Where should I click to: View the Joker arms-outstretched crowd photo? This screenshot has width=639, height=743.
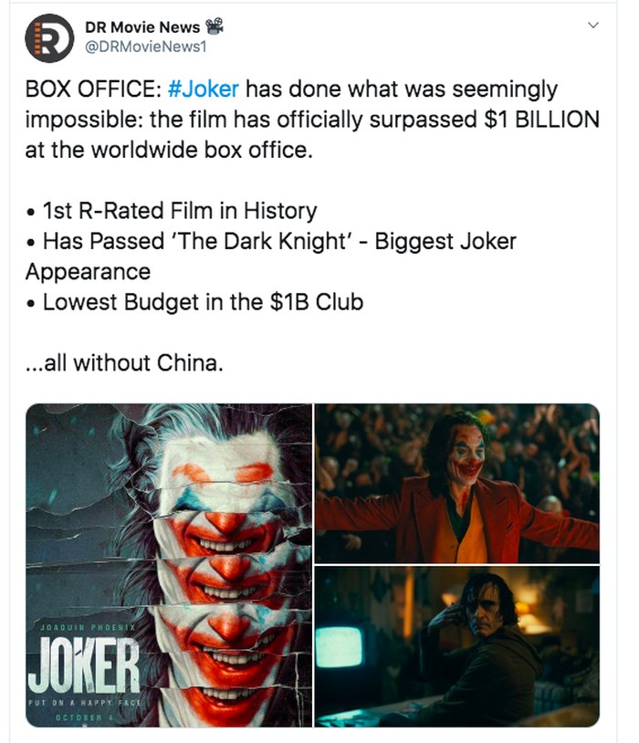457,484
